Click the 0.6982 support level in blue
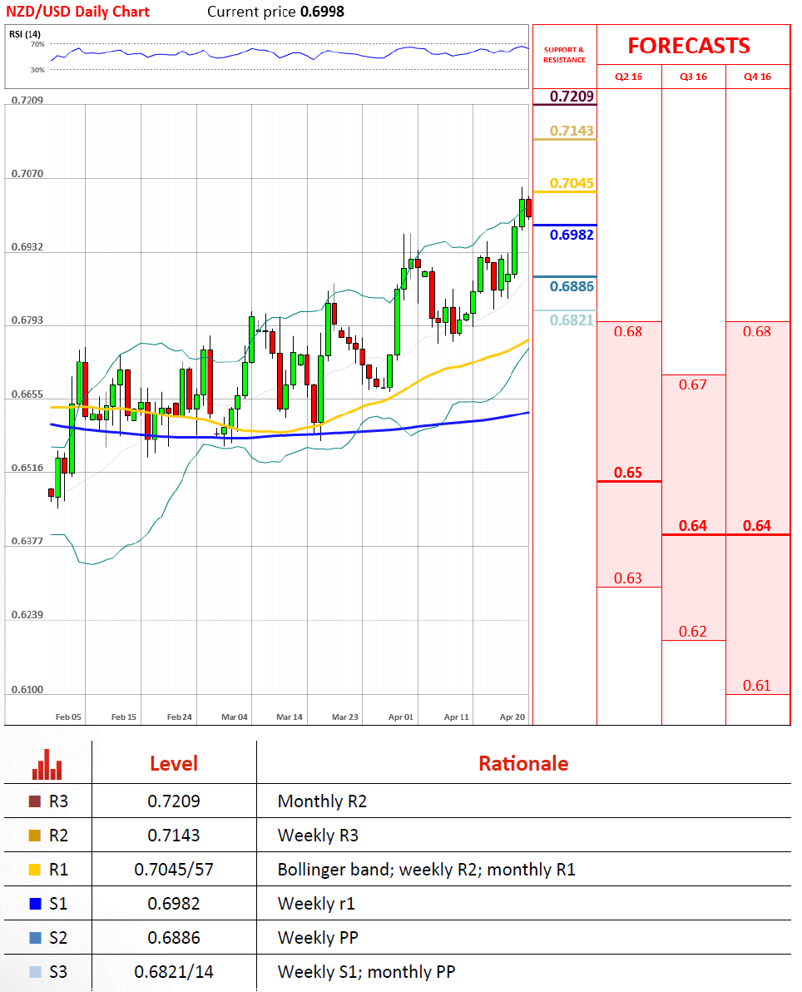 tap(572, 236)
